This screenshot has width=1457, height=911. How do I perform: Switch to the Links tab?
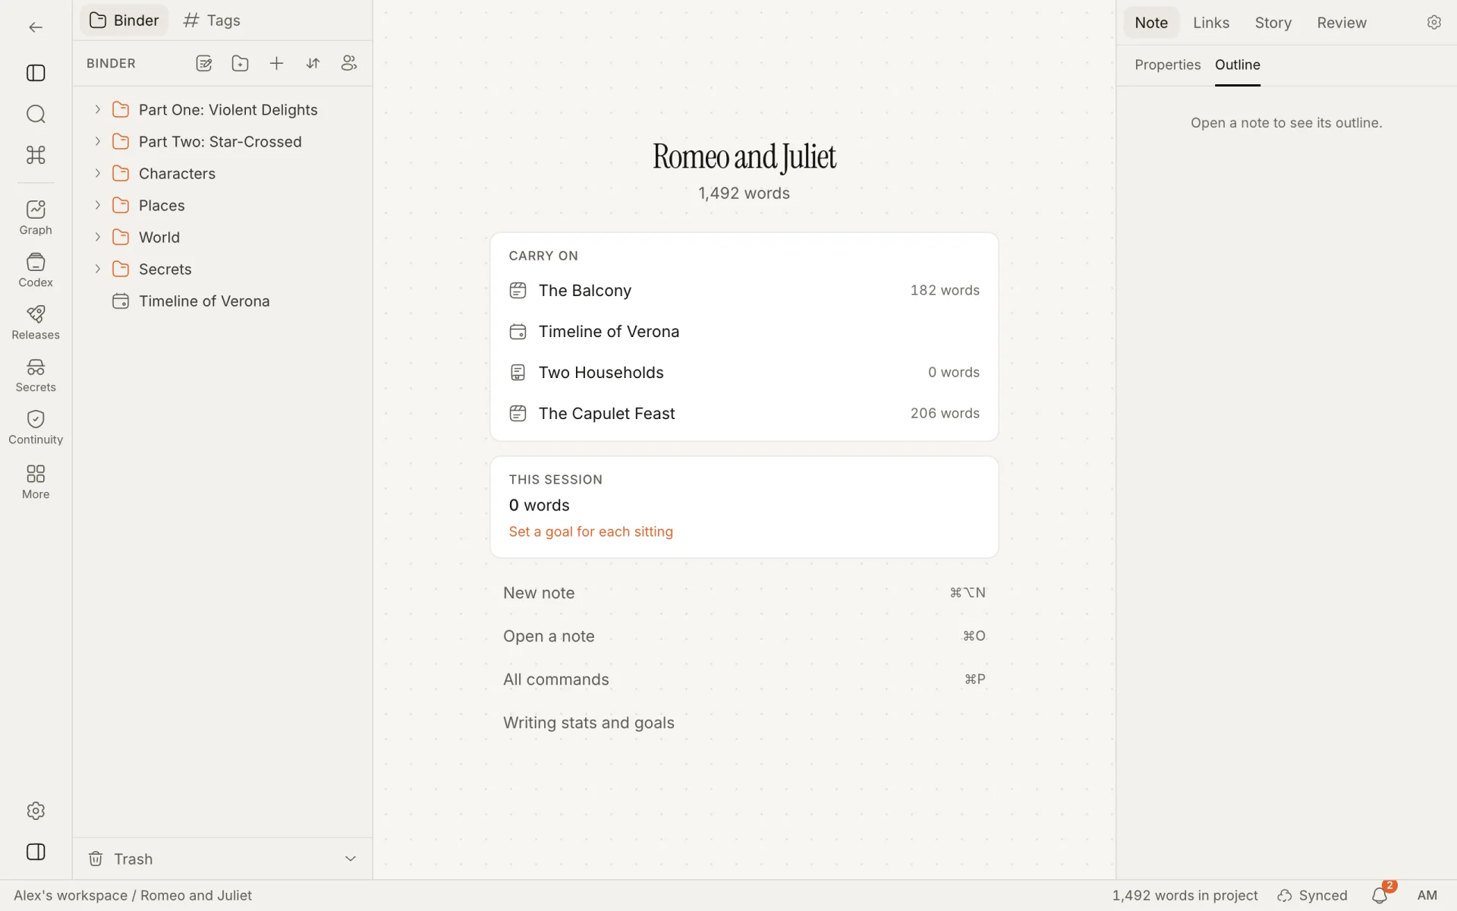tap(1210, 23)
